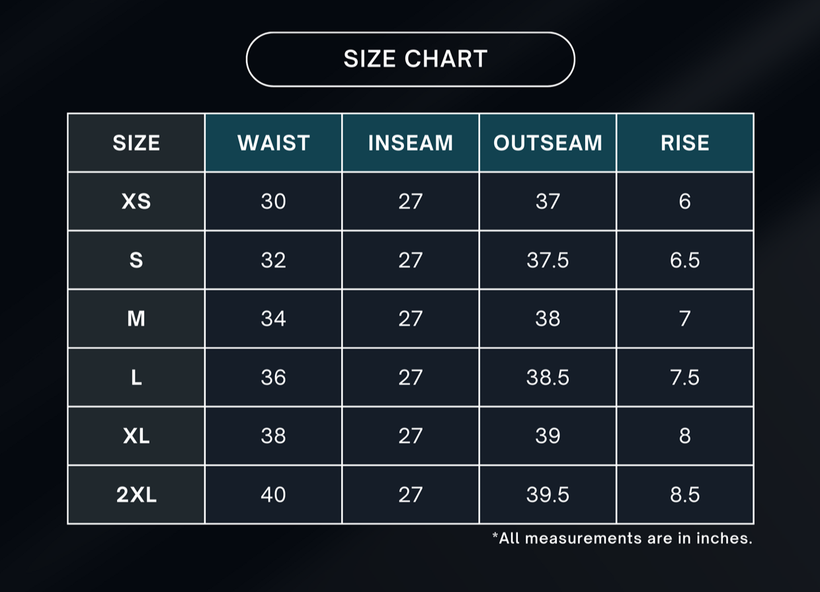Click the L size row label

tap(136, 377)
